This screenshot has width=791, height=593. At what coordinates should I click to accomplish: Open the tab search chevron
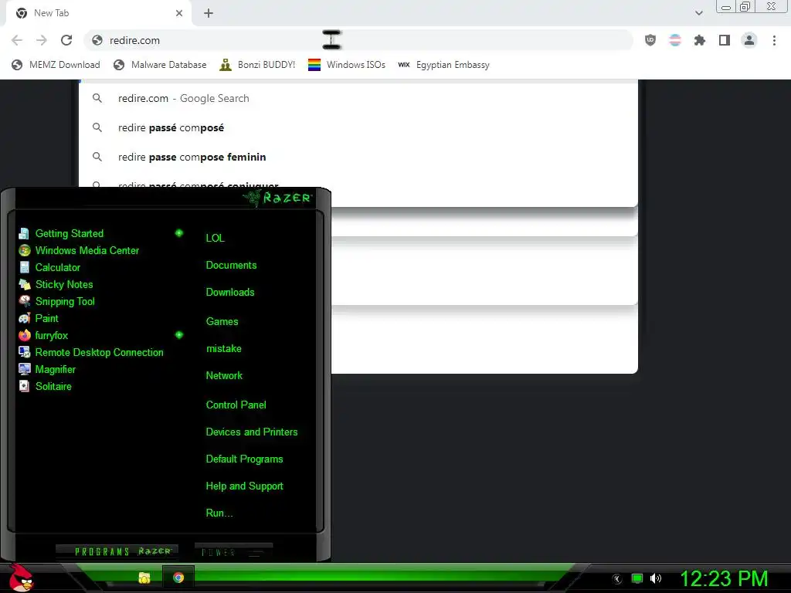(698, 13)
